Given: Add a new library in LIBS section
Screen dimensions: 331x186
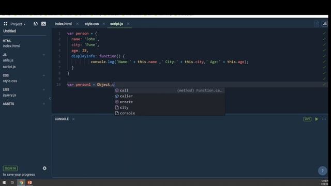Looking at the screenshot, I should point(44,89).
